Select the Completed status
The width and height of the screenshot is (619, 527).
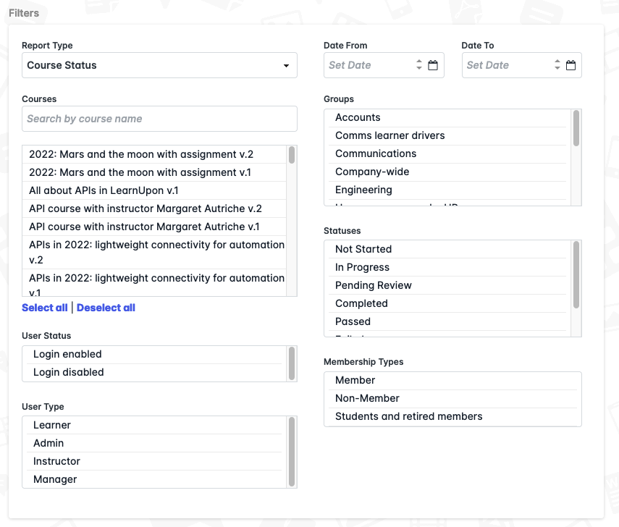pyautogui.click(x=362, y=303)
